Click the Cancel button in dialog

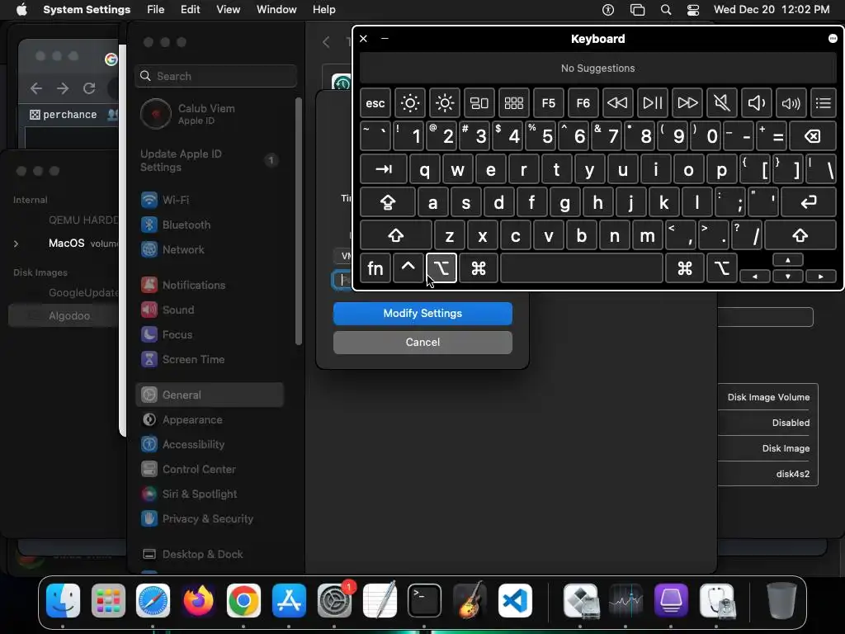click(422, 343)
